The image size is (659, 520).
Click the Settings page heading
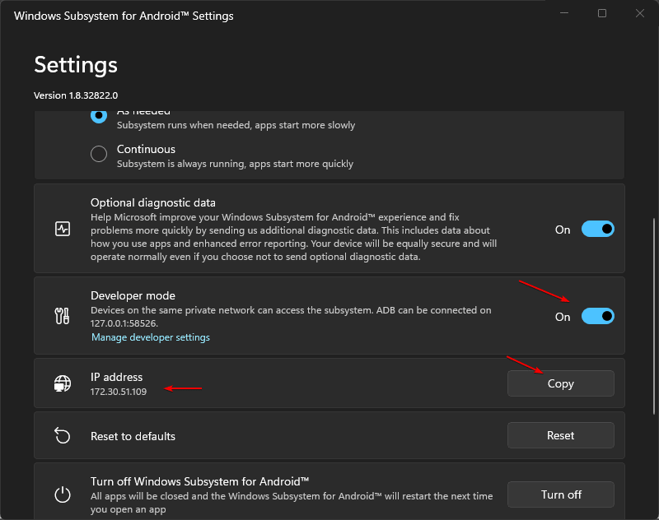[76, 65]
